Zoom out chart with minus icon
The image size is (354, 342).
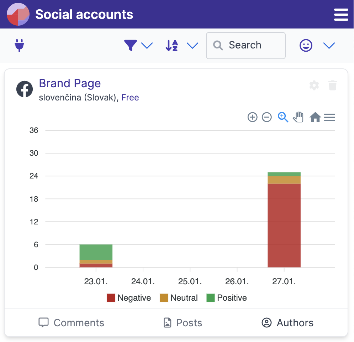pos(266,117)
